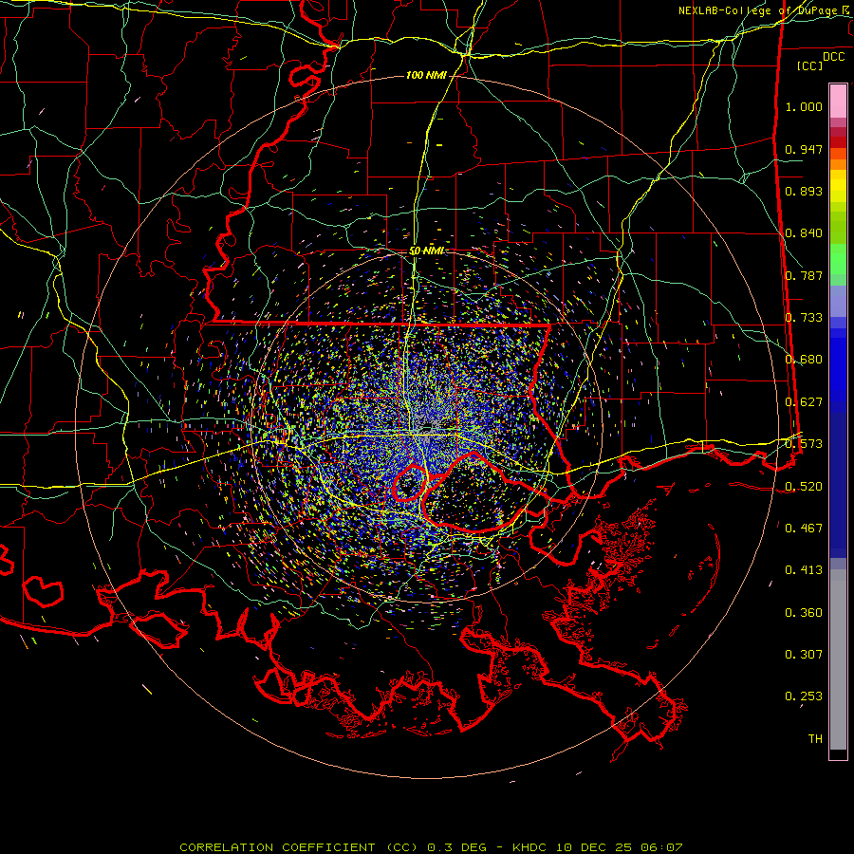Click the 0.253 legend value

pyautogui.click(x=804, y=696)
